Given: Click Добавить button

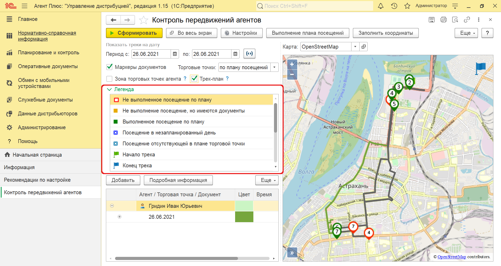Looking at the screenshot, I should (123, 180).
